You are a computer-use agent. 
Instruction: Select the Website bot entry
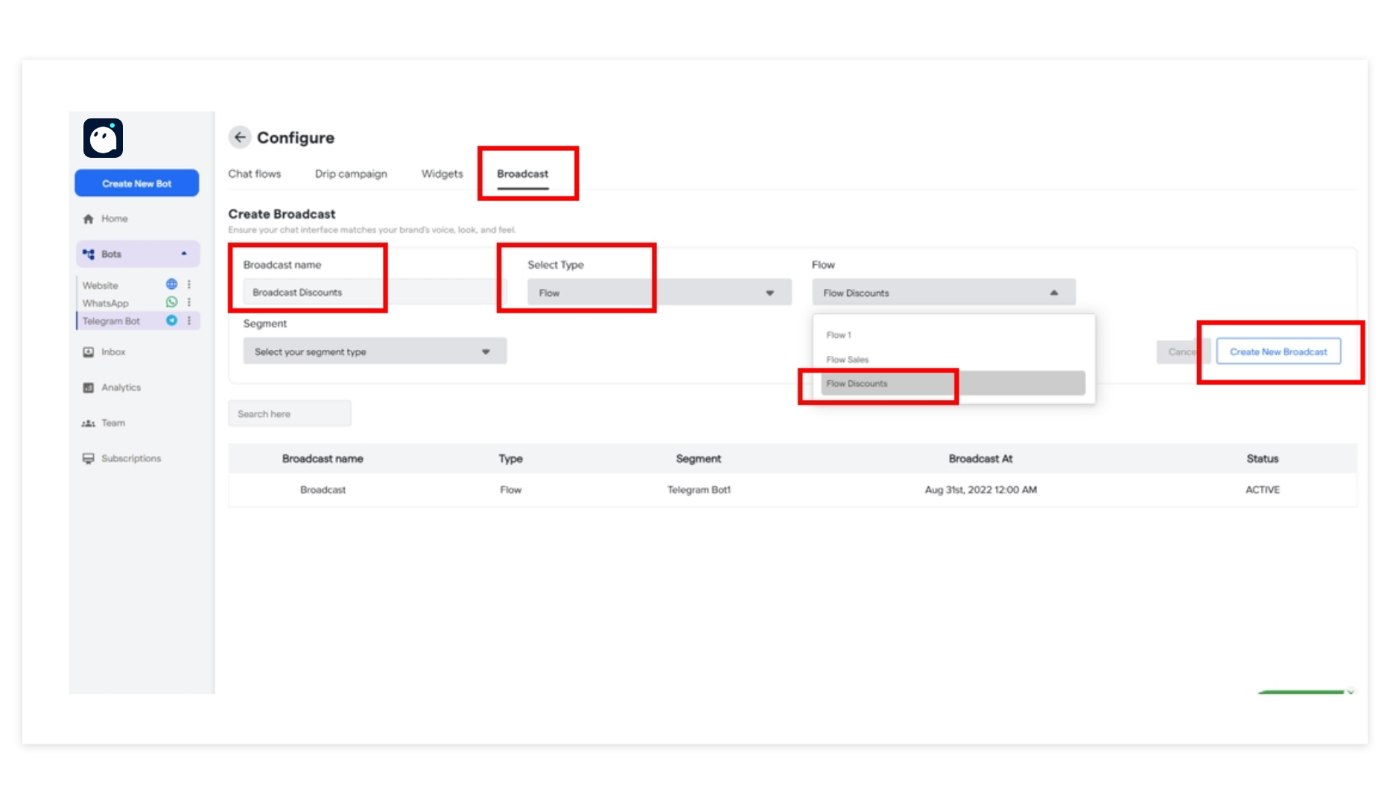pyautogui.click(x=101, y=285)
